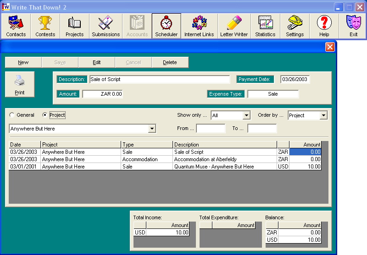
Task: Click the Accommodation type cell
Action: point(147,159)
